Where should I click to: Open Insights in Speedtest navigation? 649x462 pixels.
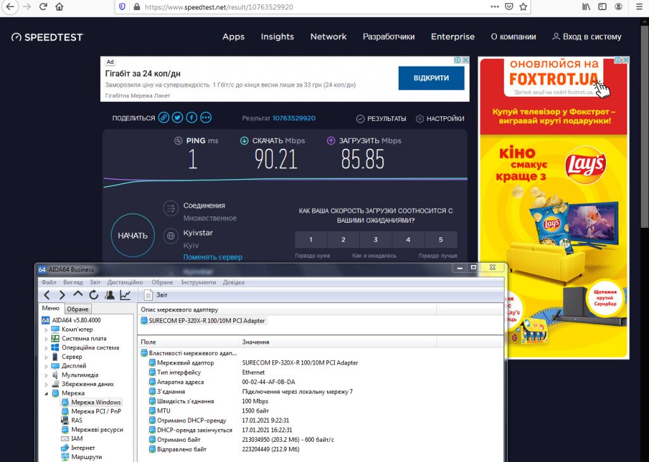(278, 37)
